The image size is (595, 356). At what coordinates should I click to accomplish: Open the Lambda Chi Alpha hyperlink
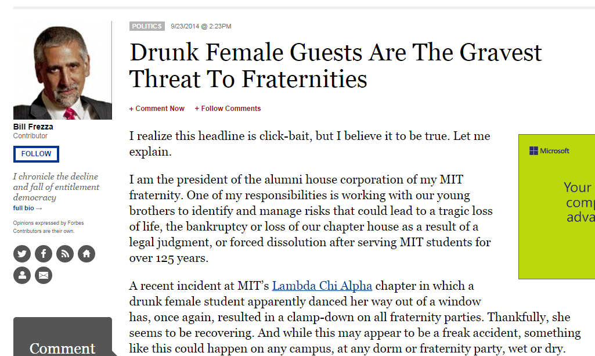coord(322,285)
